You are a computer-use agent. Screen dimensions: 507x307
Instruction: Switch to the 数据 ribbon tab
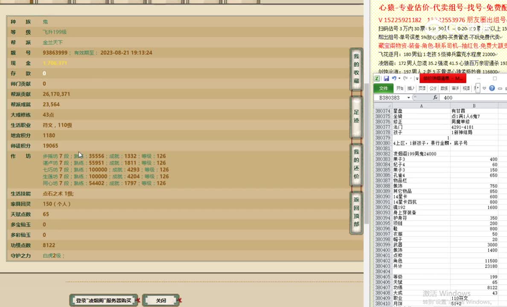[x=444, y=88]
